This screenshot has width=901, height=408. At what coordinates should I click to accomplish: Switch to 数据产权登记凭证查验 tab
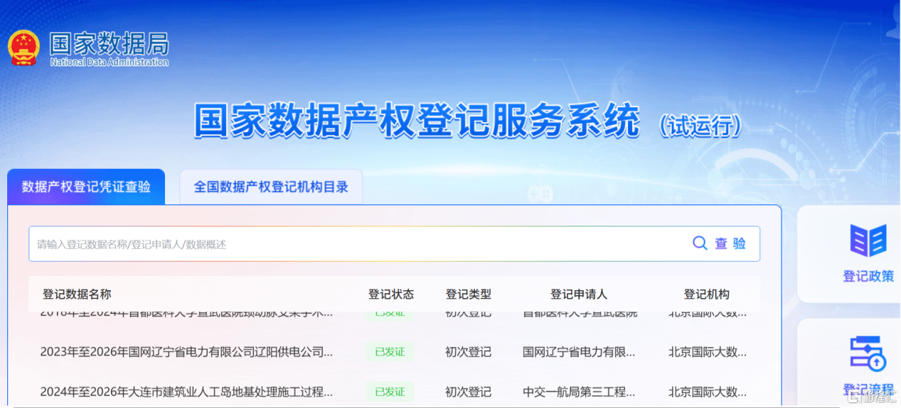tap(86, 187)
